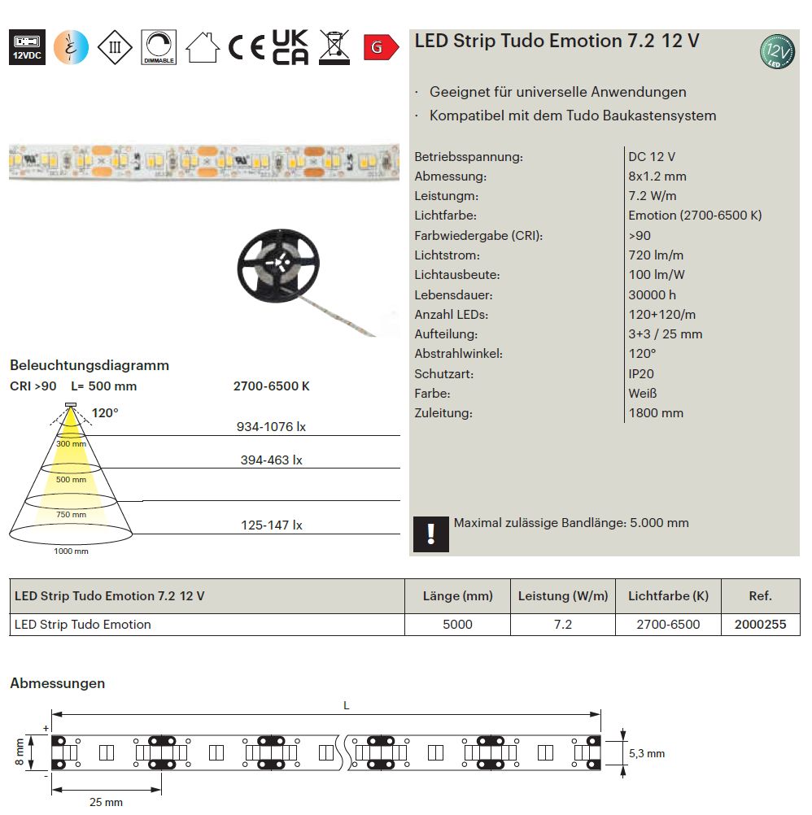Click the reference number 2000255
Image resolution: width=812 pixels, height=815 pixels.
[761, 624]
